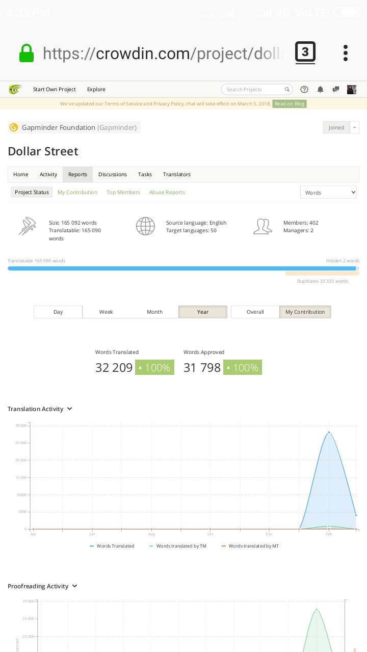Image resolution: width=367 pixels, height=652 pixels.
Task: Select the Week period toggle
Action: [x=106, y=312]
